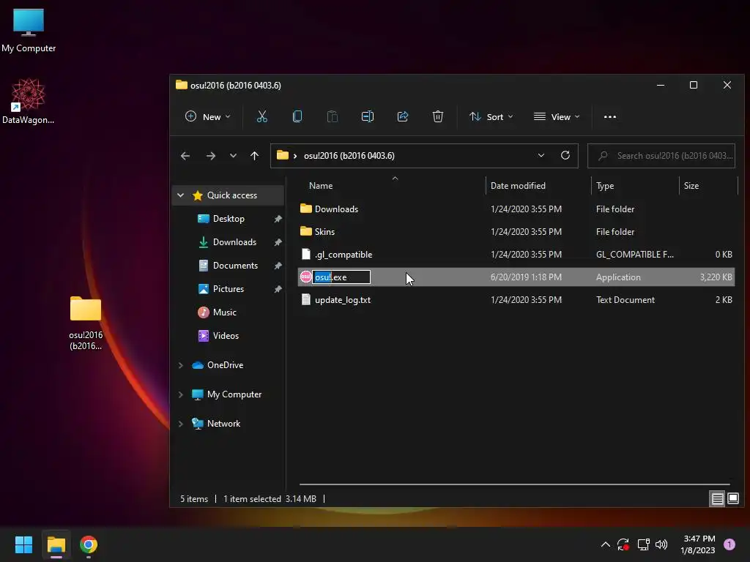Switch to details view layout icon
Screen dimensions: 750x562
coord(718,499)
